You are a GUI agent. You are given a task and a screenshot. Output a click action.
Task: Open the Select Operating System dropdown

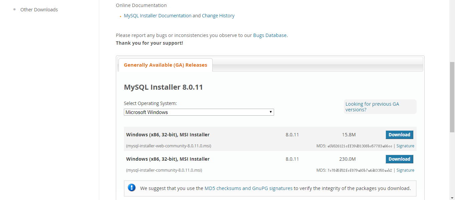click(x=199, y=112)
